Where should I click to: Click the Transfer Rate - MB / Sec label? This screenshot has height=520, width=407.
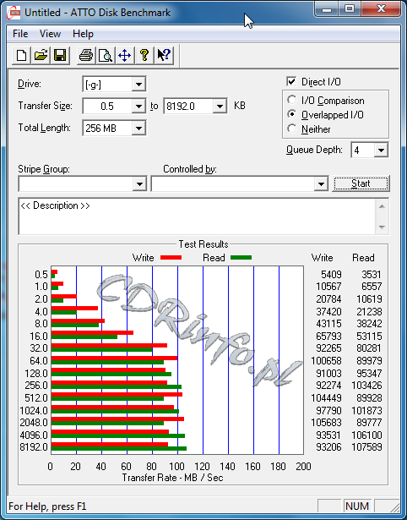(172, 478)
